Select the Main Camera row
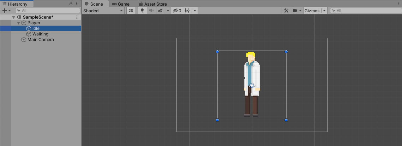Screen dimensions: 402x146 click(41, 40)
